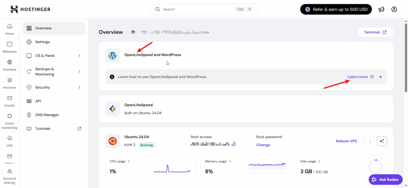This screenshot has height=188, width=408.
Task: Copy the root access command
Action: click(x=234, y=144)
